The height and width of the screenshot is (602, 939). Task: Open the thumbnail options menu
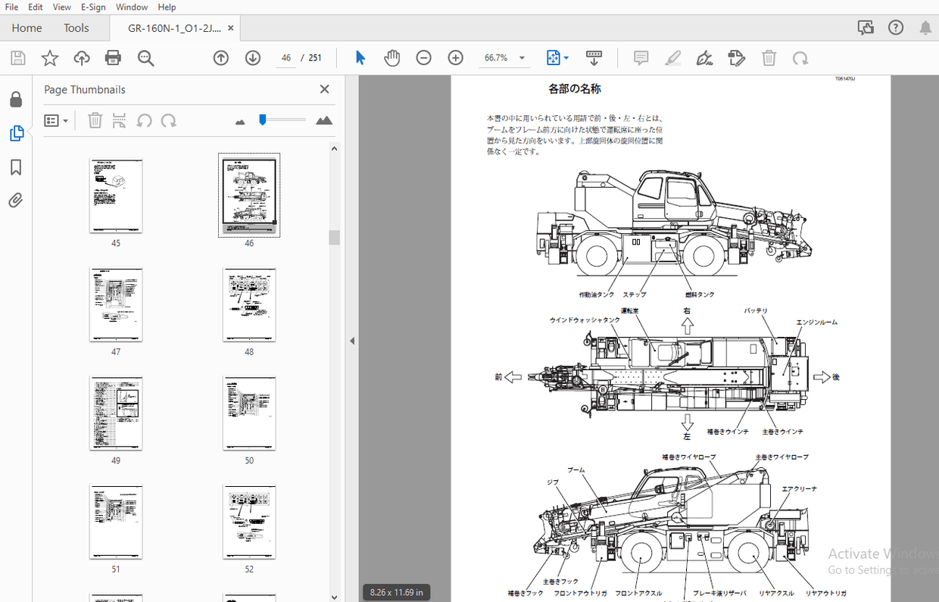[x=56, y=120]
